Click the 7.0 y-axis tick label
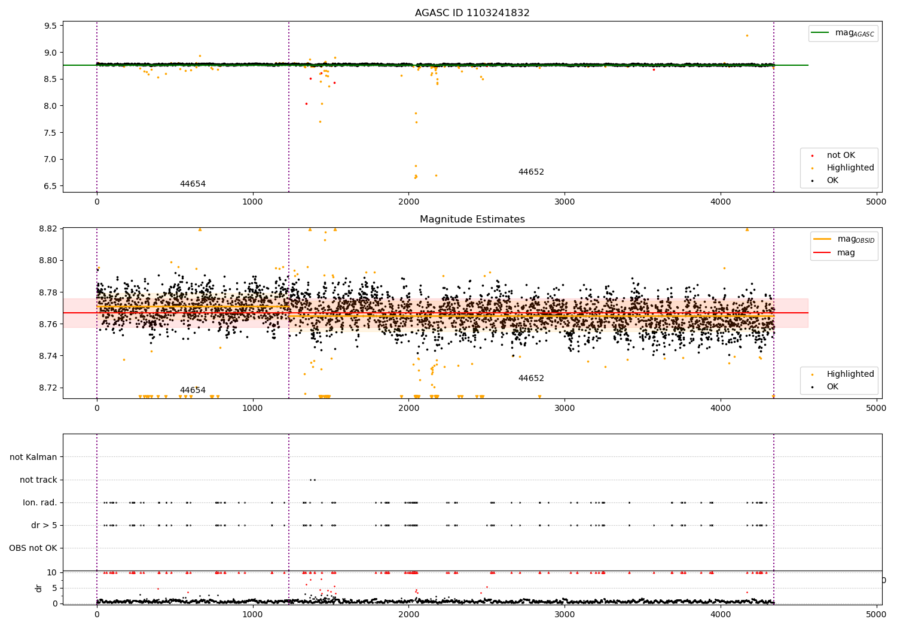Screen dimensions: 897x628 pos(50,159)
